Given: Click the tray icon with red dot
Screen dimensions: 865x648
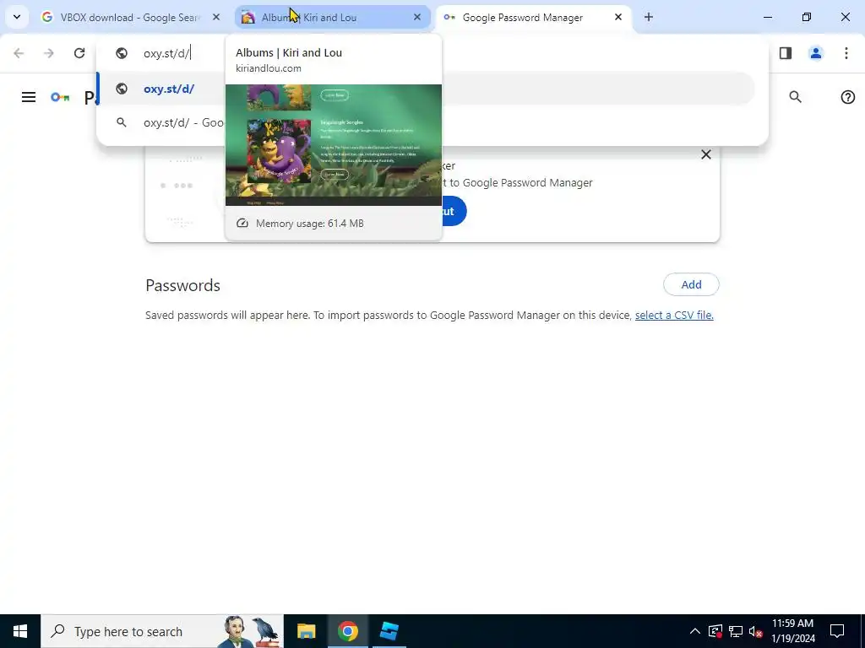Looking at the screenshot, I should pyautogui.click(x=715, y=631).
